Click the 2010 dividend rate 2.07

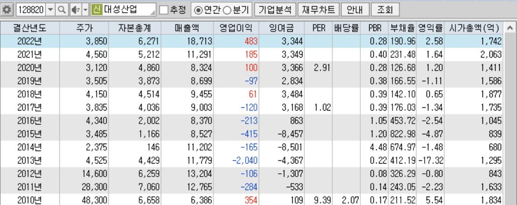tap(351, 200)
